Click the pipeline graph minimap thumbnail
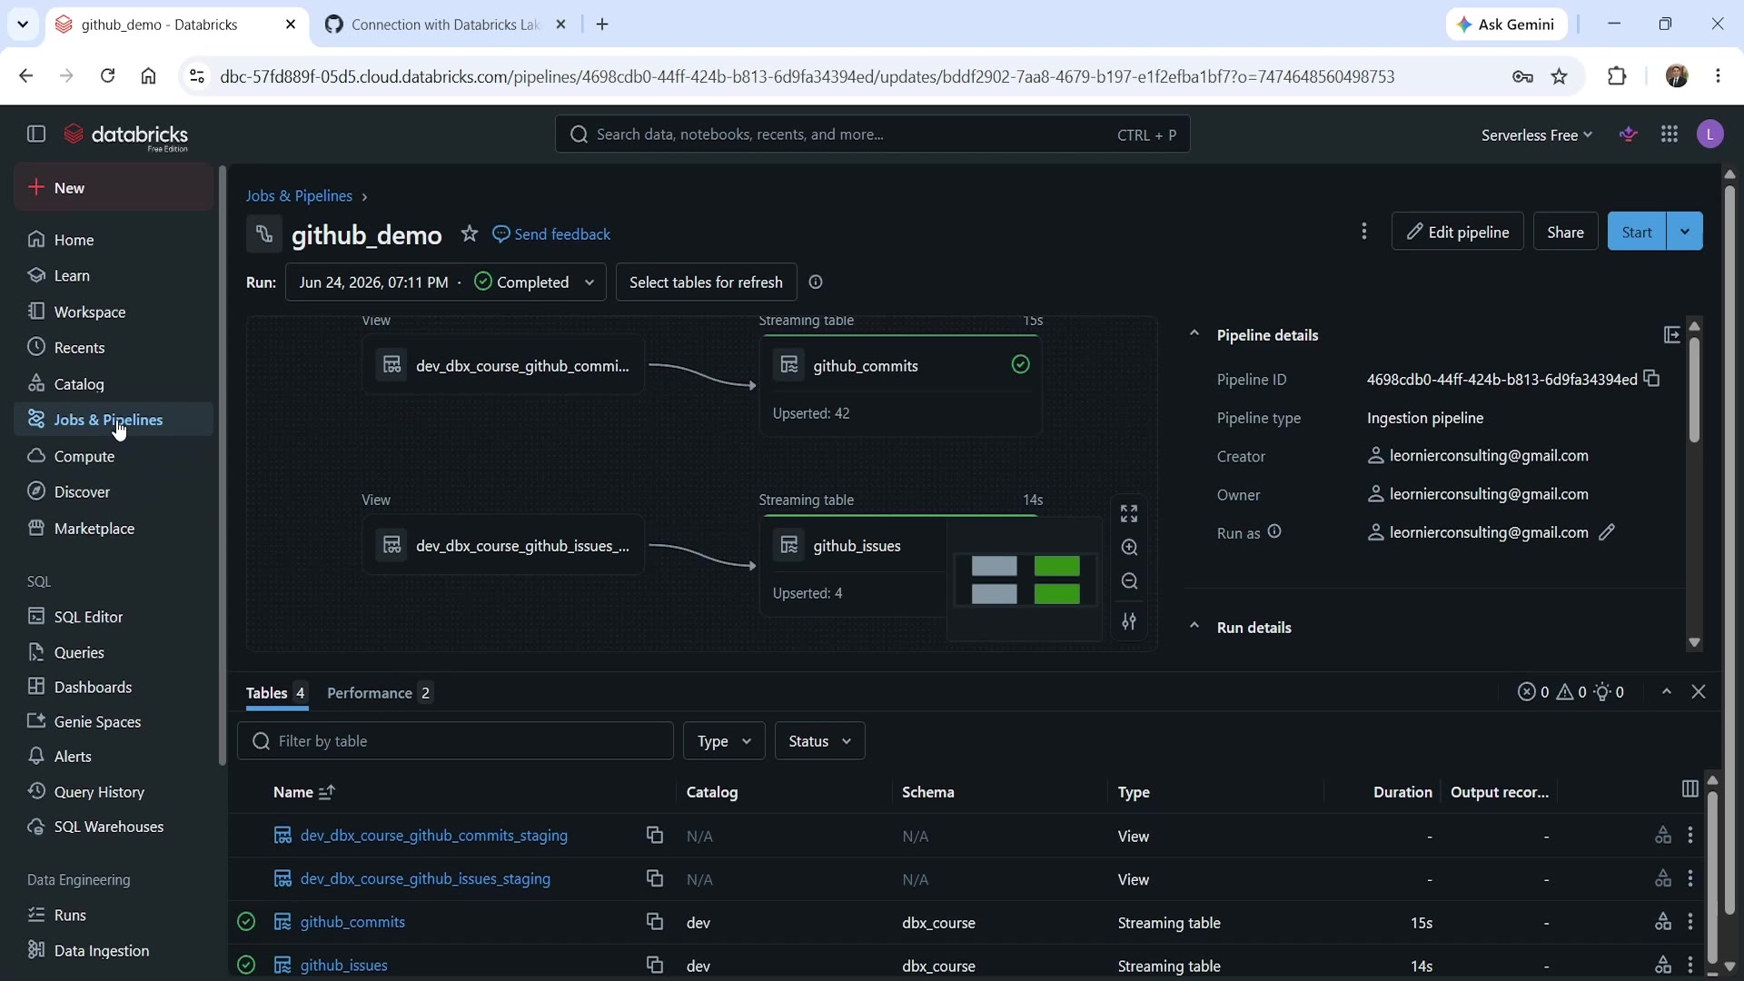The image size is (1744, 981). click(x=1025, y=580)
